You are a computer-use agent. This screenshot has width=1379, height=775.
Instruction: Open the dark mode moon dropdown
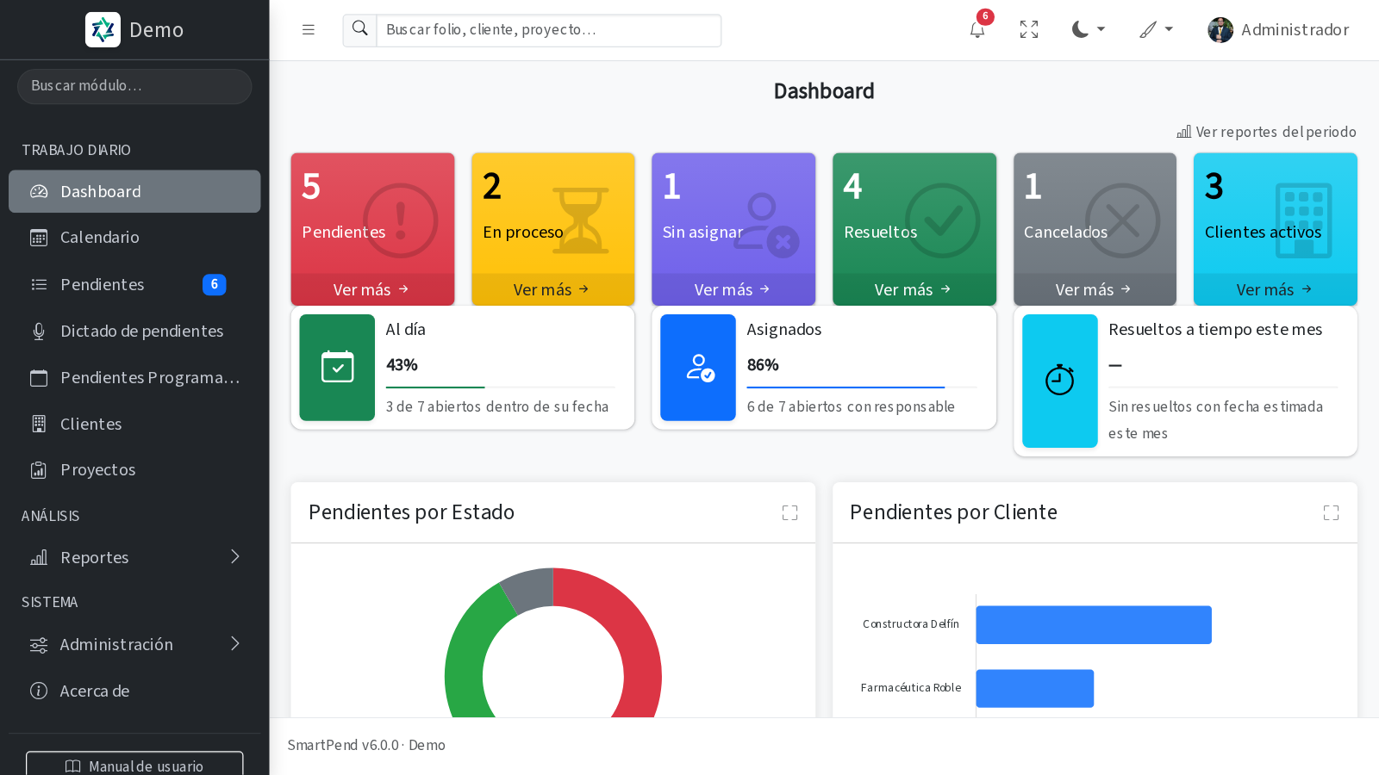1089,30
